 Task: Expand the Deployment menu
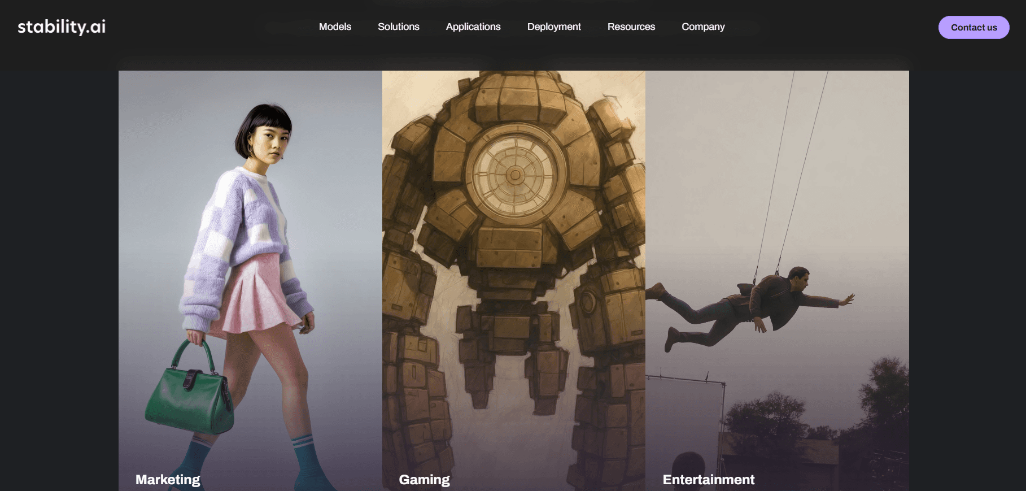[553, 27]
